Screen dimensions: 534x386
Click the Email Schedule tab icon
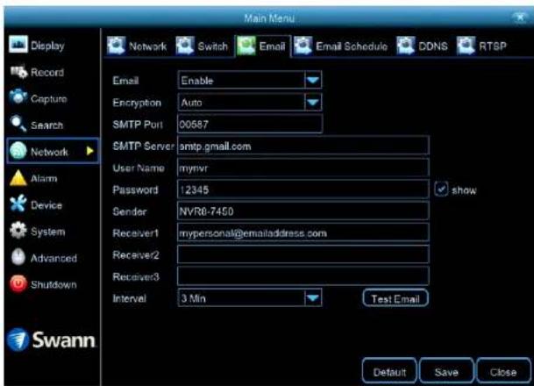point(303,46)
